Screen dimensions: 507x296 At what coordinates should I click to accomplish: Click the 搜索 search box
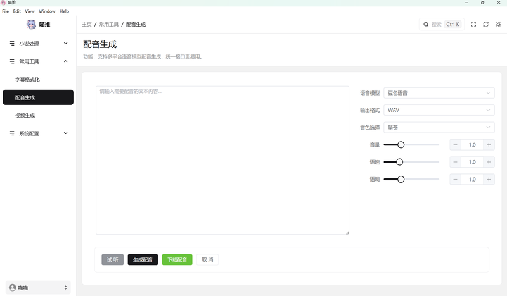442,24
